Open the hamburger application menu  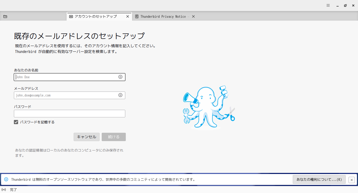(328, 5)
